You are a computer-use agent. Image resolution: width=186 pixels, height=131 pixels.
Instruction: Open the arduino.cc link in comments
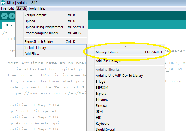pyautogui.click(x=47, y=93)
